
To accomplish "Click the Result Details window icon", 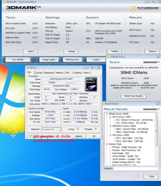I will click(103, 104).
